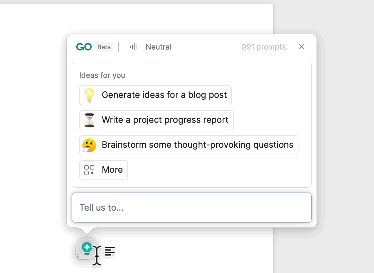Select "Generate ideas for a blog post"
Screen dimensions: 374x273
click(x=155, y=95)
